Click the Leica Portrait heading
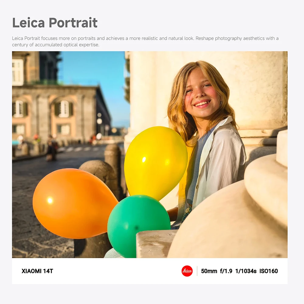Viewport: 304px width, 304px height. [x=55, y=23]
